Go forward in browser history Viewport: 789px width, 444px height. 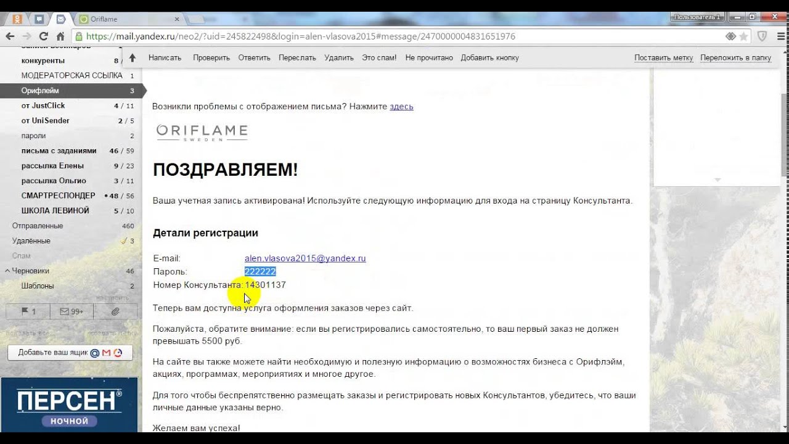point(27,36)
